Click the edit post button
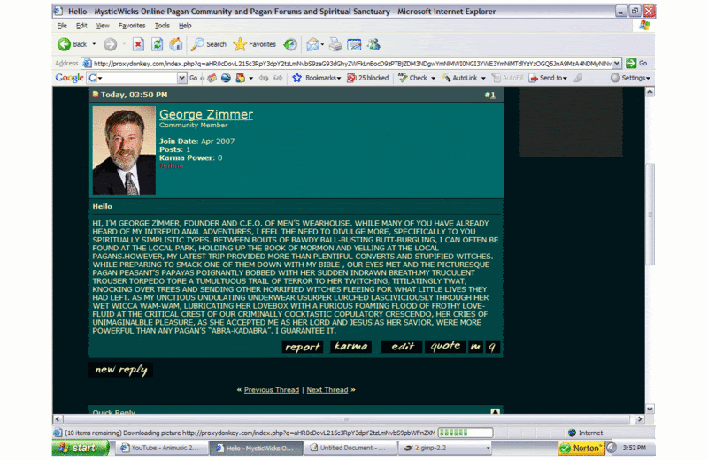This screenshot has width=708, height=460. pyautogui.click(x=402, y=347)
